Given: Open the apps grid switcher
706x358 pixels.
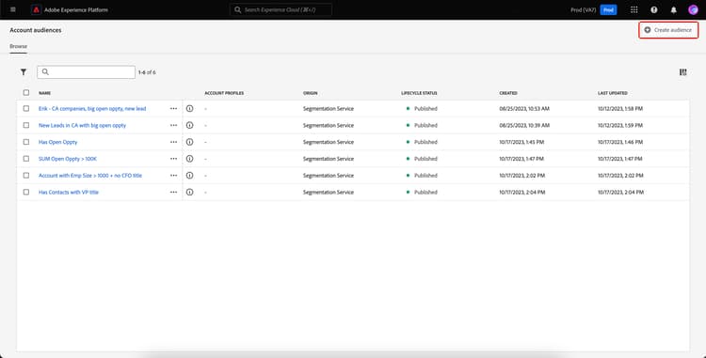Looking at the screenshot, I should 634,9.
